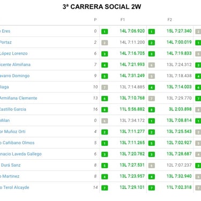Viewport: 201px width, 201px height.
Task: Click the F2 column header
Action: [x=169, y=20]
